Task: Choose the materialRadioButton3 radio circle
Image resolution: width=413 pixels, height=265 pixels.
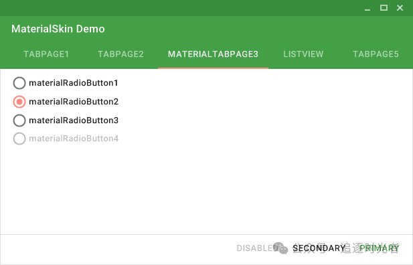Action: pos(19,120)
